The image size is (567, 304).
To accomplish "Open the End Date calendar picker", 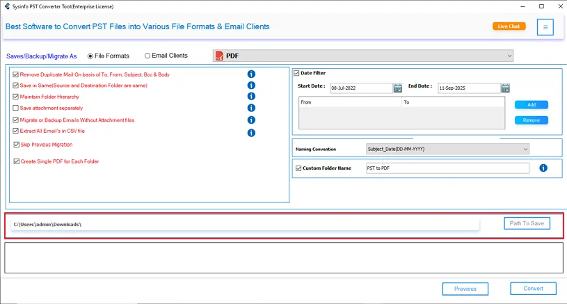I will 505,88.
